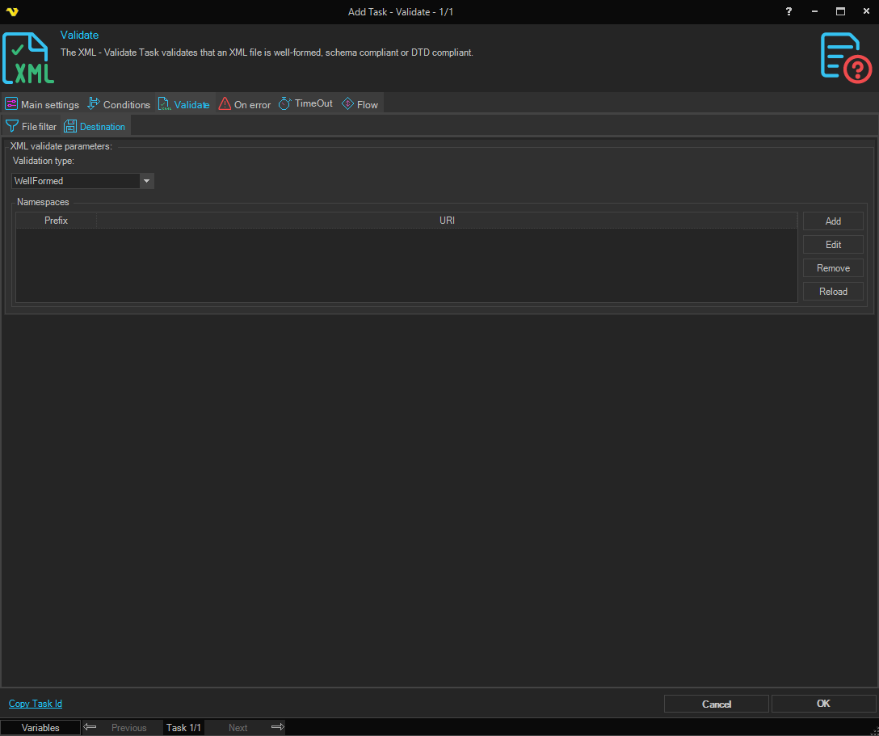Open the On error tab

coord(244,104)
